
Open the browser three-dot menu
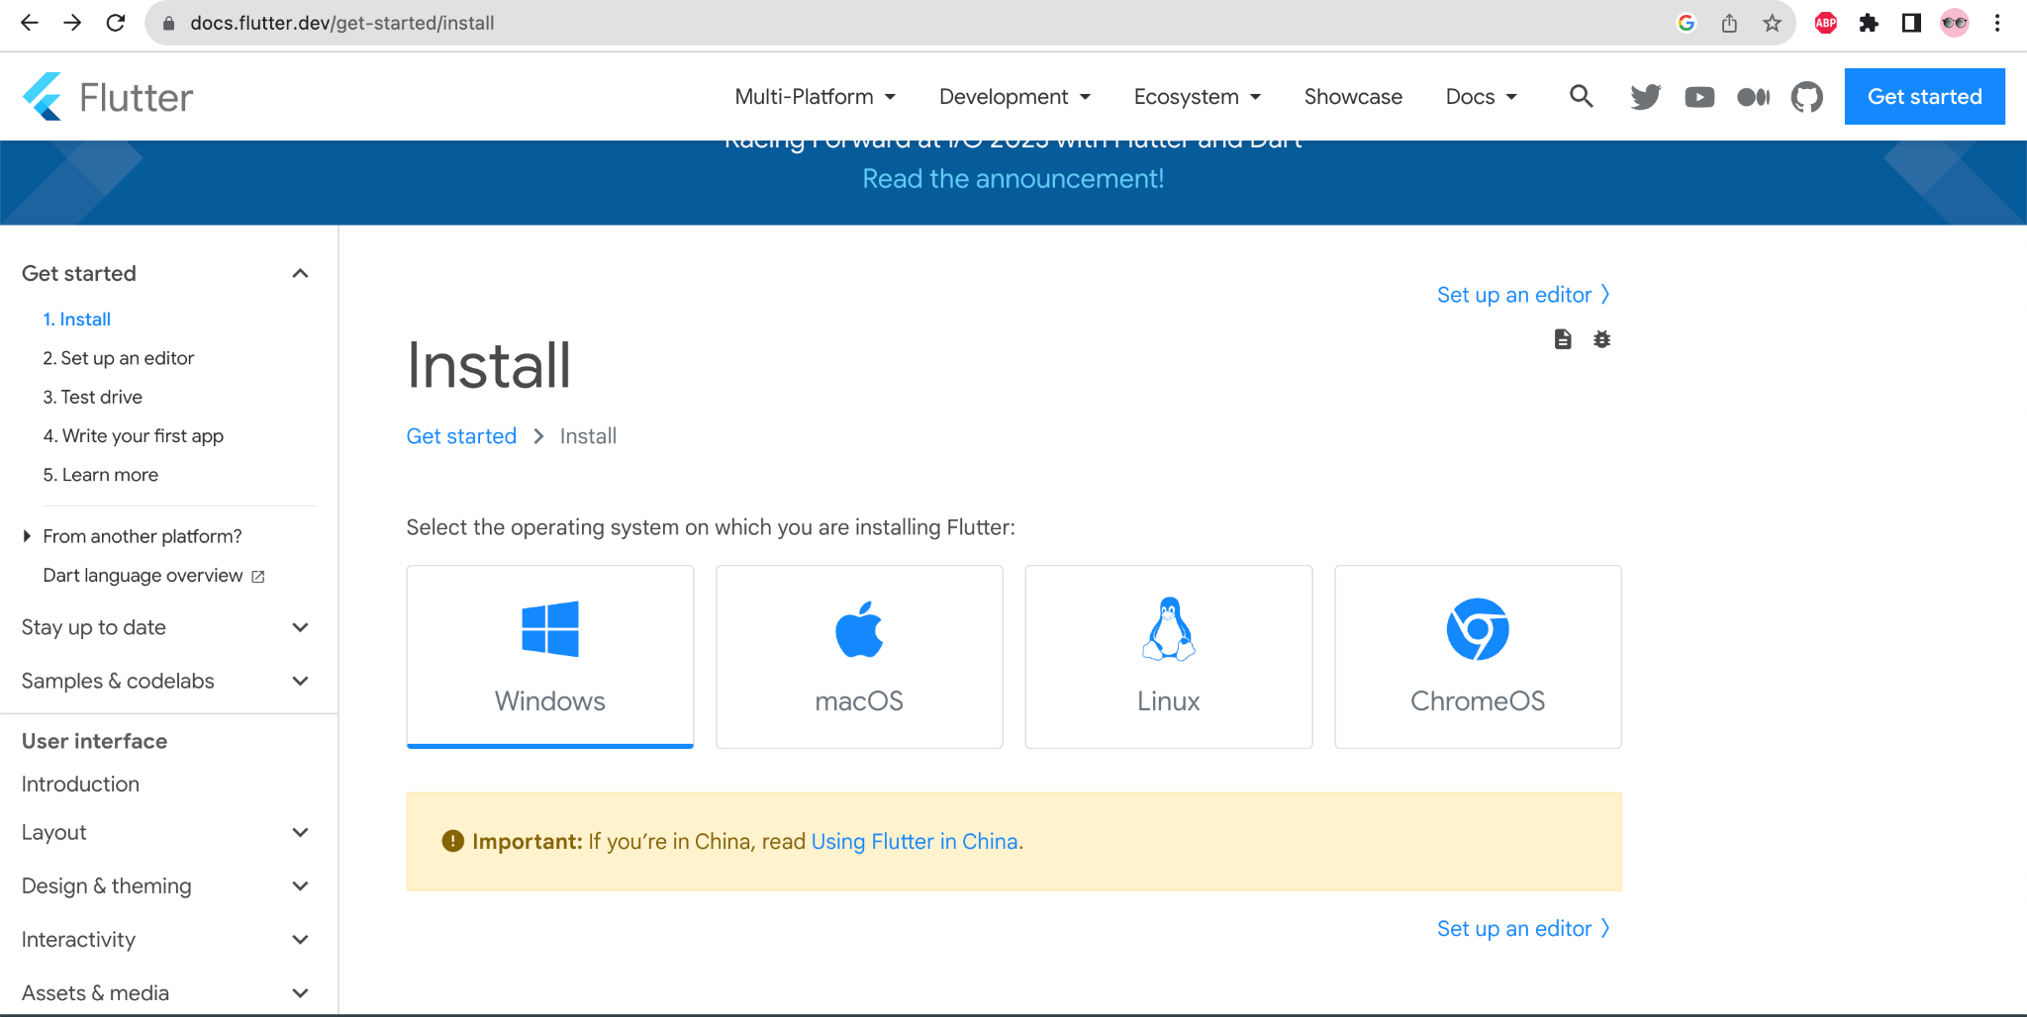point(1997,23)
